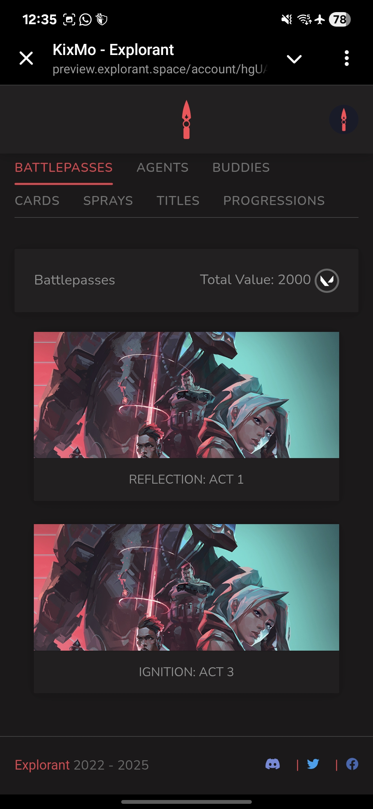Open the Twitter link icon

[313, 764]
